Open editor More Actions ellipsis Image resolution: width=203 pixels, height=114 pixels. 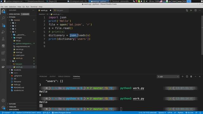[200, 10]
